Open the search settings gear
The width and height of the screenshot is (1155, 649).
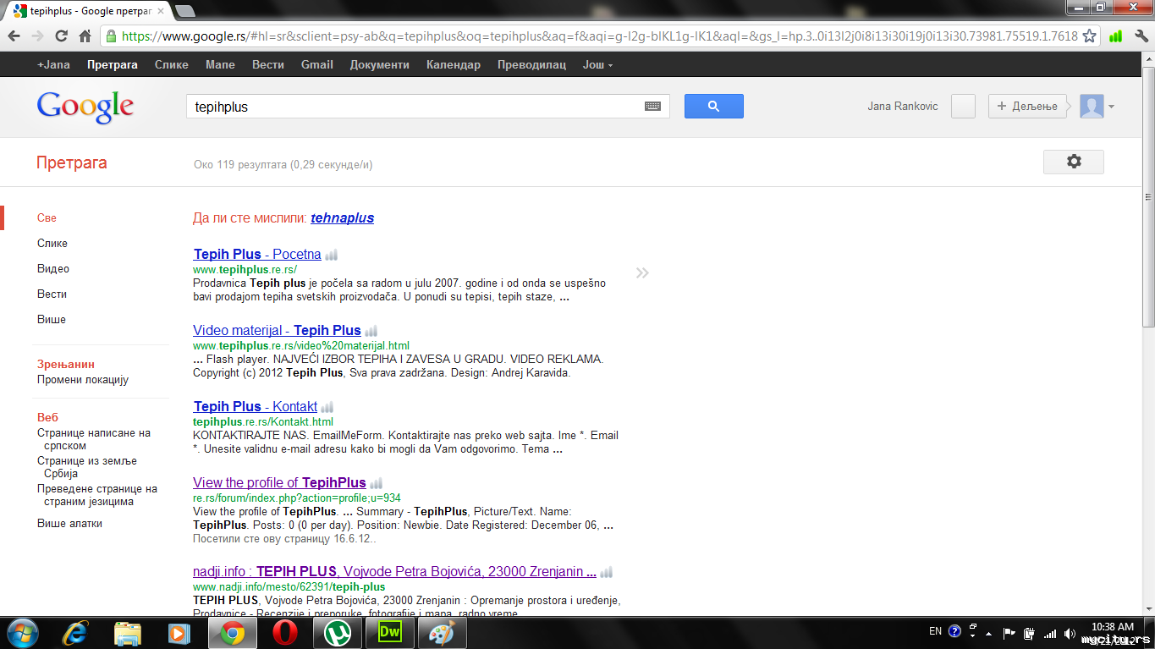[x=1074, y=162]
